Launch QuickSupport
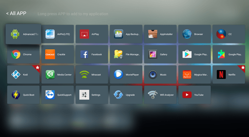249x137 pixels. (58, 95)
